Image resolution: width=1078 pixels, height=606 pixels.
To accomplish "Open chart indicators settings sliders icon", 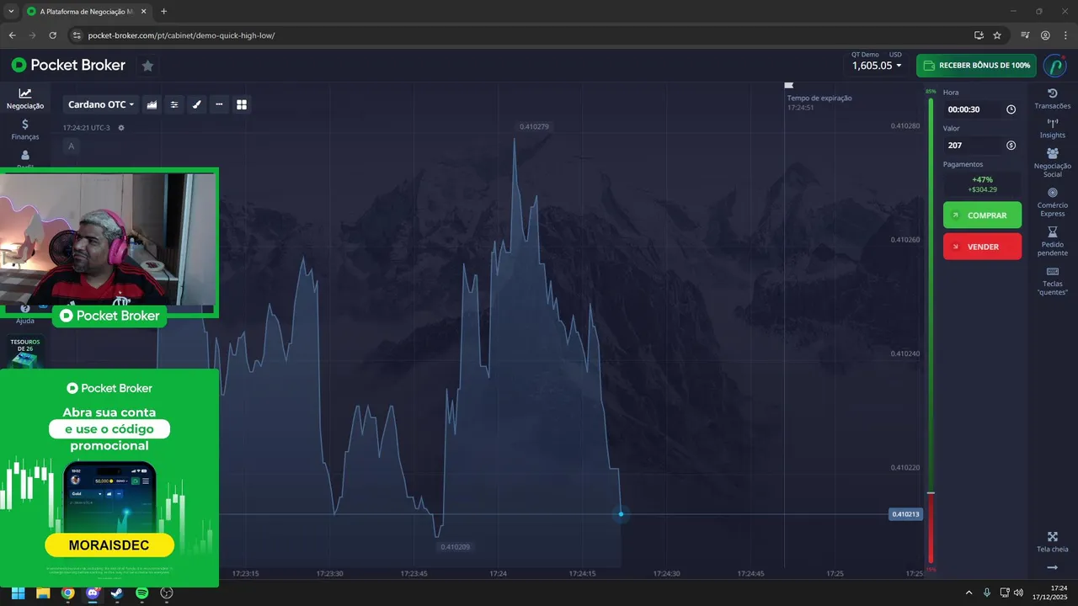I will 174,104.
